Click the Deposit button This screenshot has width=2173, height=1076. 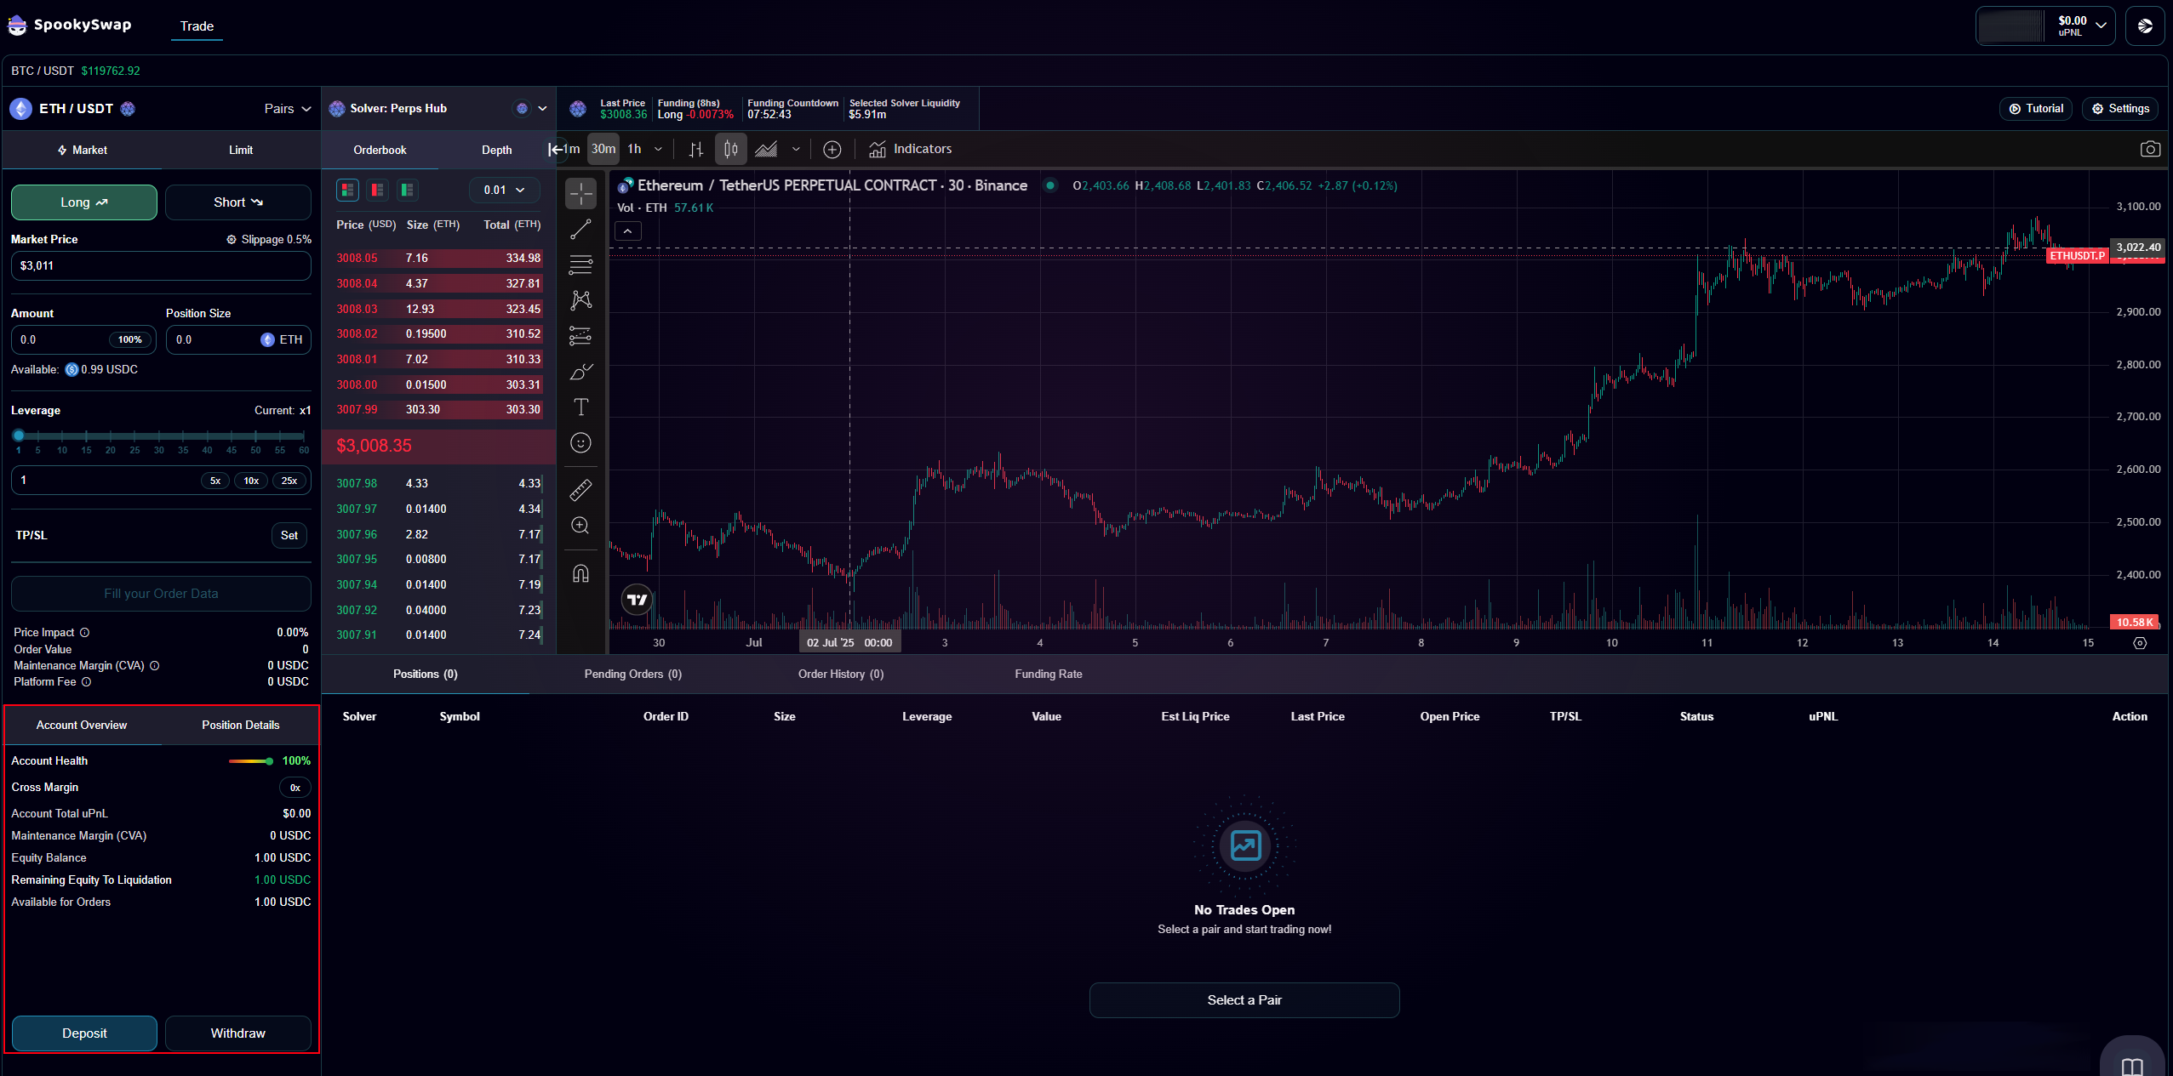(83, 1033)
